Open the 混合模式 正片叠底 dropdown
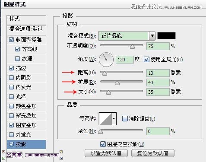Viewport: 206px width, 162px height. tap(127, 36)
